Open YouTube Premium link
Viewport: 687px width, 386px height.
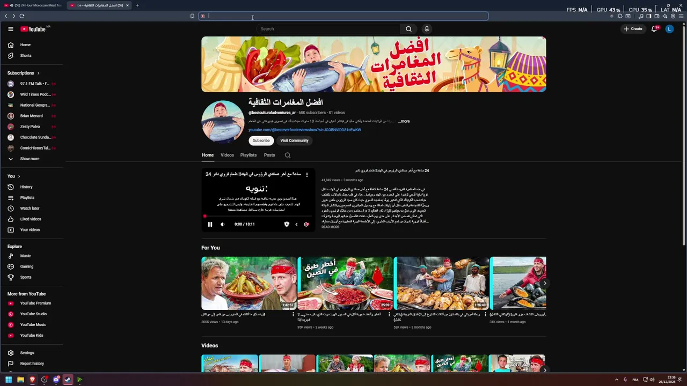coord(35,303)
